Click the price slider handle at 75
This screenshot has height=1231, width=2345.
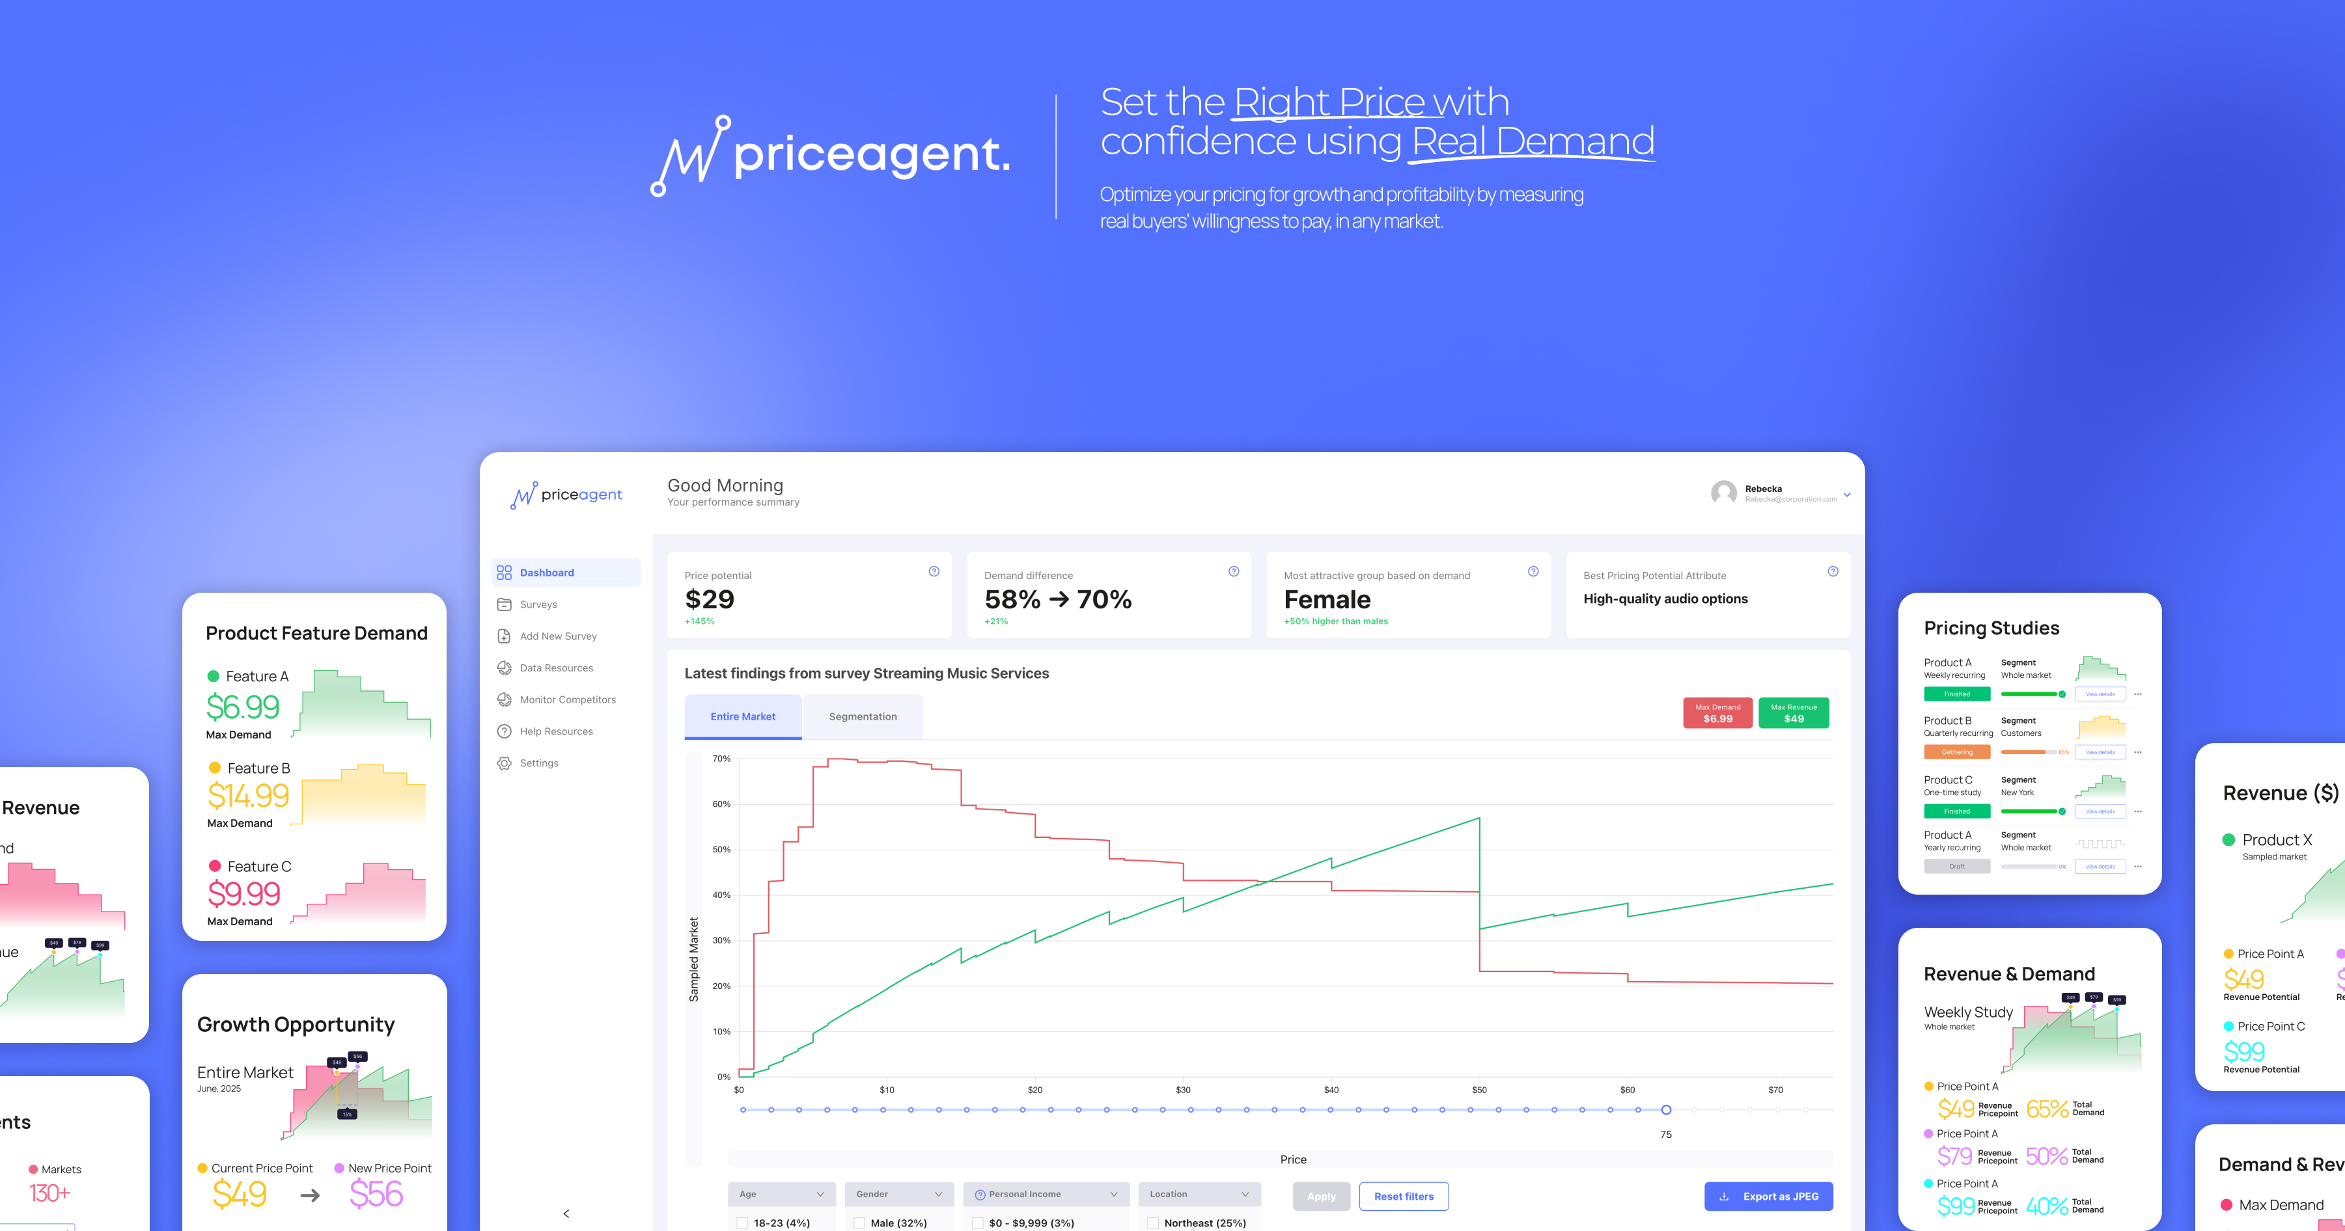click(x=1666, y=1110)
